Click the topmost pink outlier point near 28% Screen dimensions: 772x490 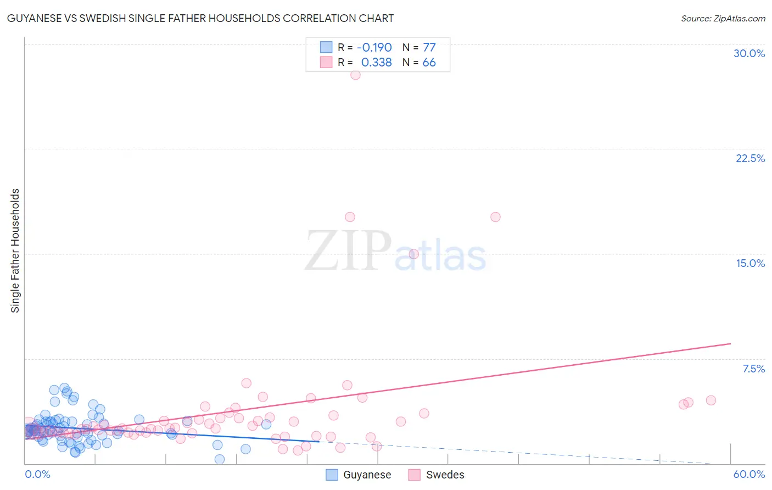(355, 75)
